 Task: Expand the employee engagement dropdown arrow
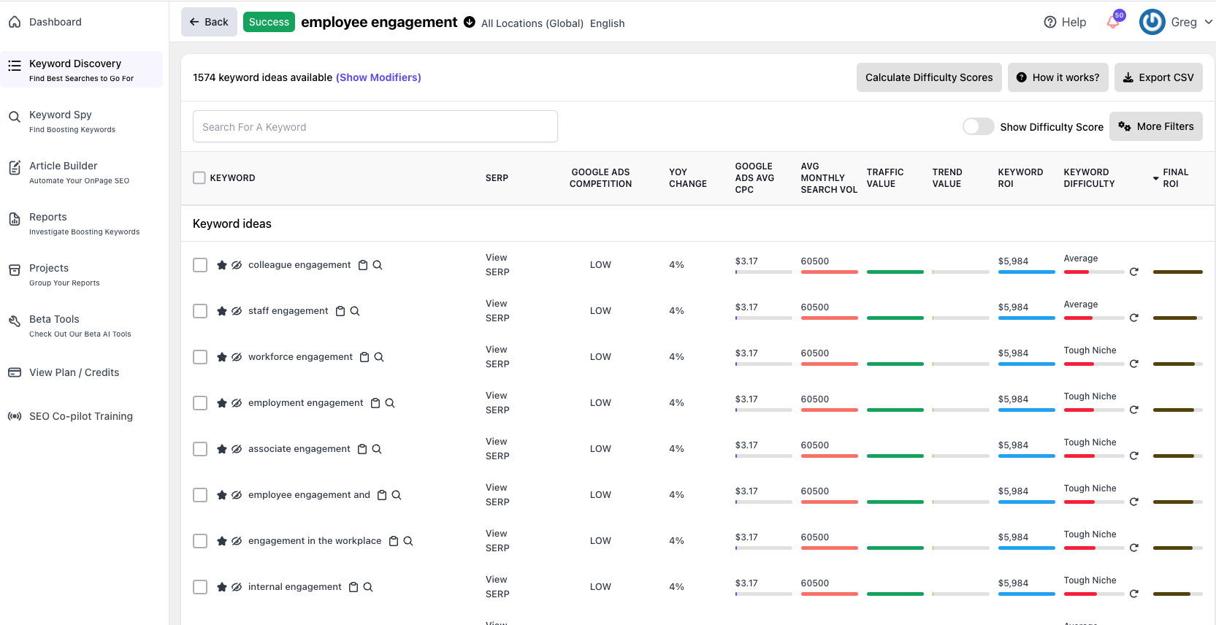click(x=470, y=22)
